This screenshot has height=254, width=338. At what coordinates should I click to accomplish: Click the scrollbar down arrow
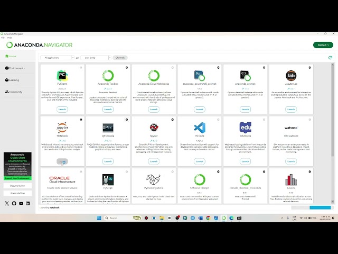[x=332, y=202]
